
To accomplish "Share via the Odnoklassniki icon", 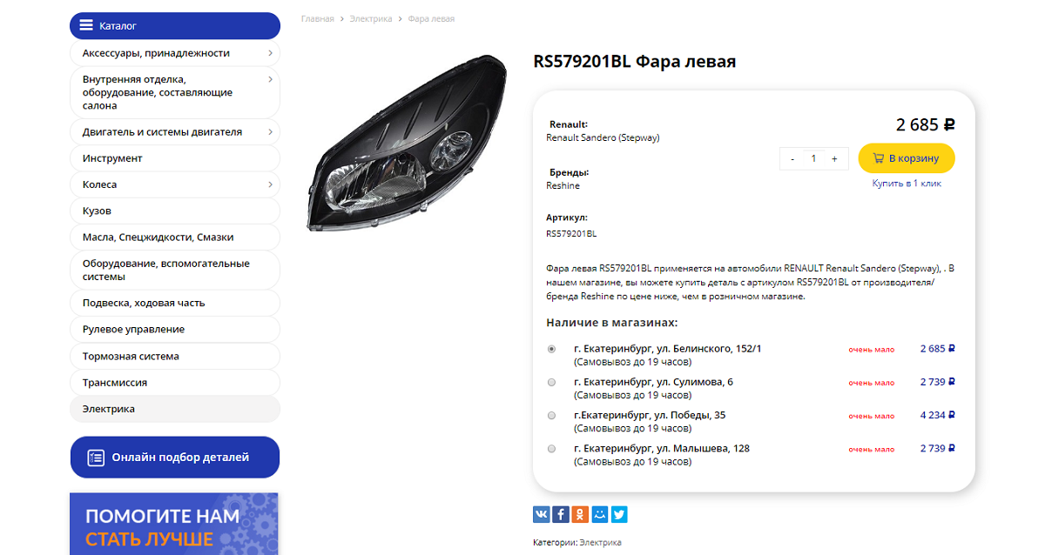I will click(x=580, y=514).
